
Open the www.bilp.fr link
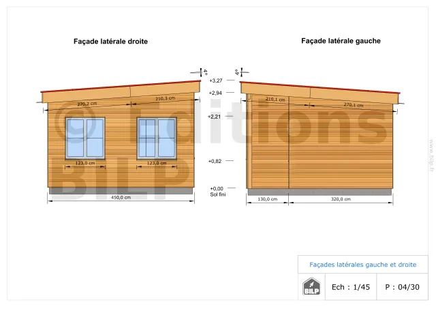point(431,153)
